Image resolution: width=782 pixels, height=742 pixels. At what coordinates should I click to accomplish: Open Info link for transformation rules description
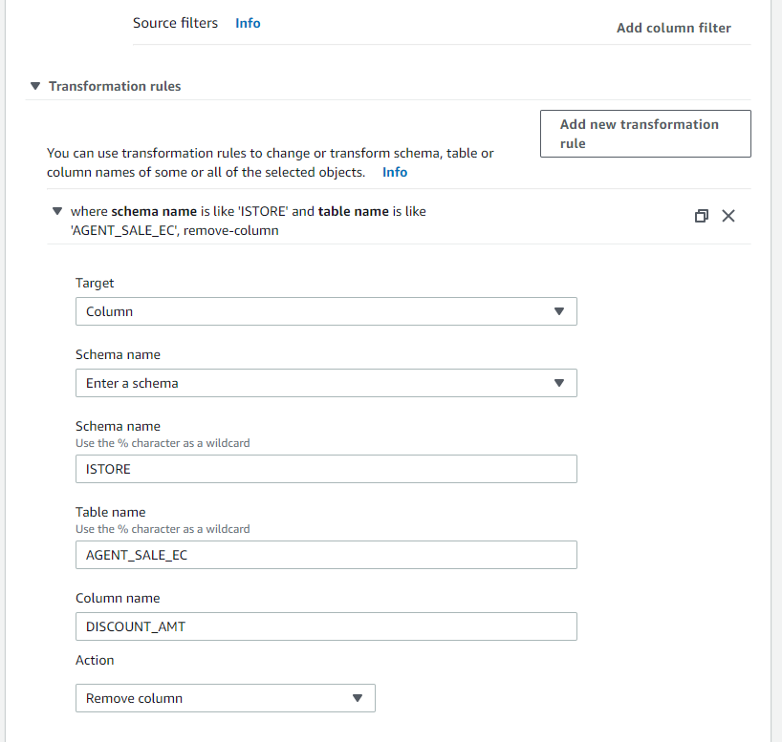point(395,172)
